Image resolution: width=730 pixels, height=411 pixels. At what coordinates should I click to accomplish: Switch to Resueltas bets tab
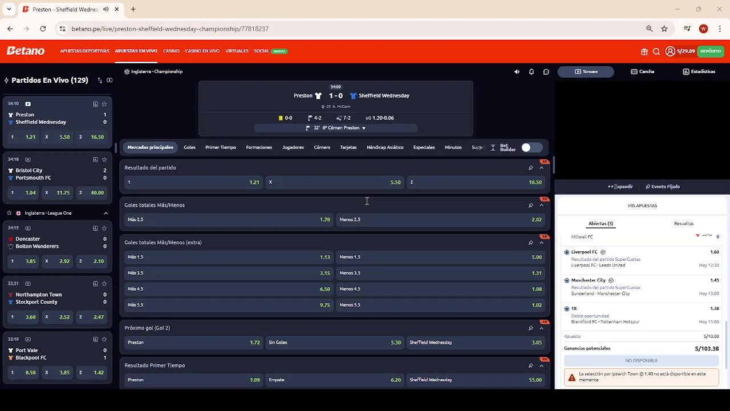pyautogui.click(x=684, y=224)
